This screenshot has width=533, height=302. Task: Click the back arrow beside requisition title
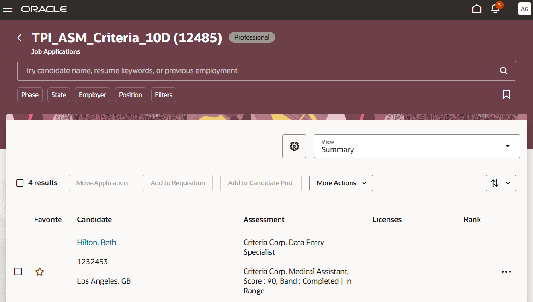19,38
